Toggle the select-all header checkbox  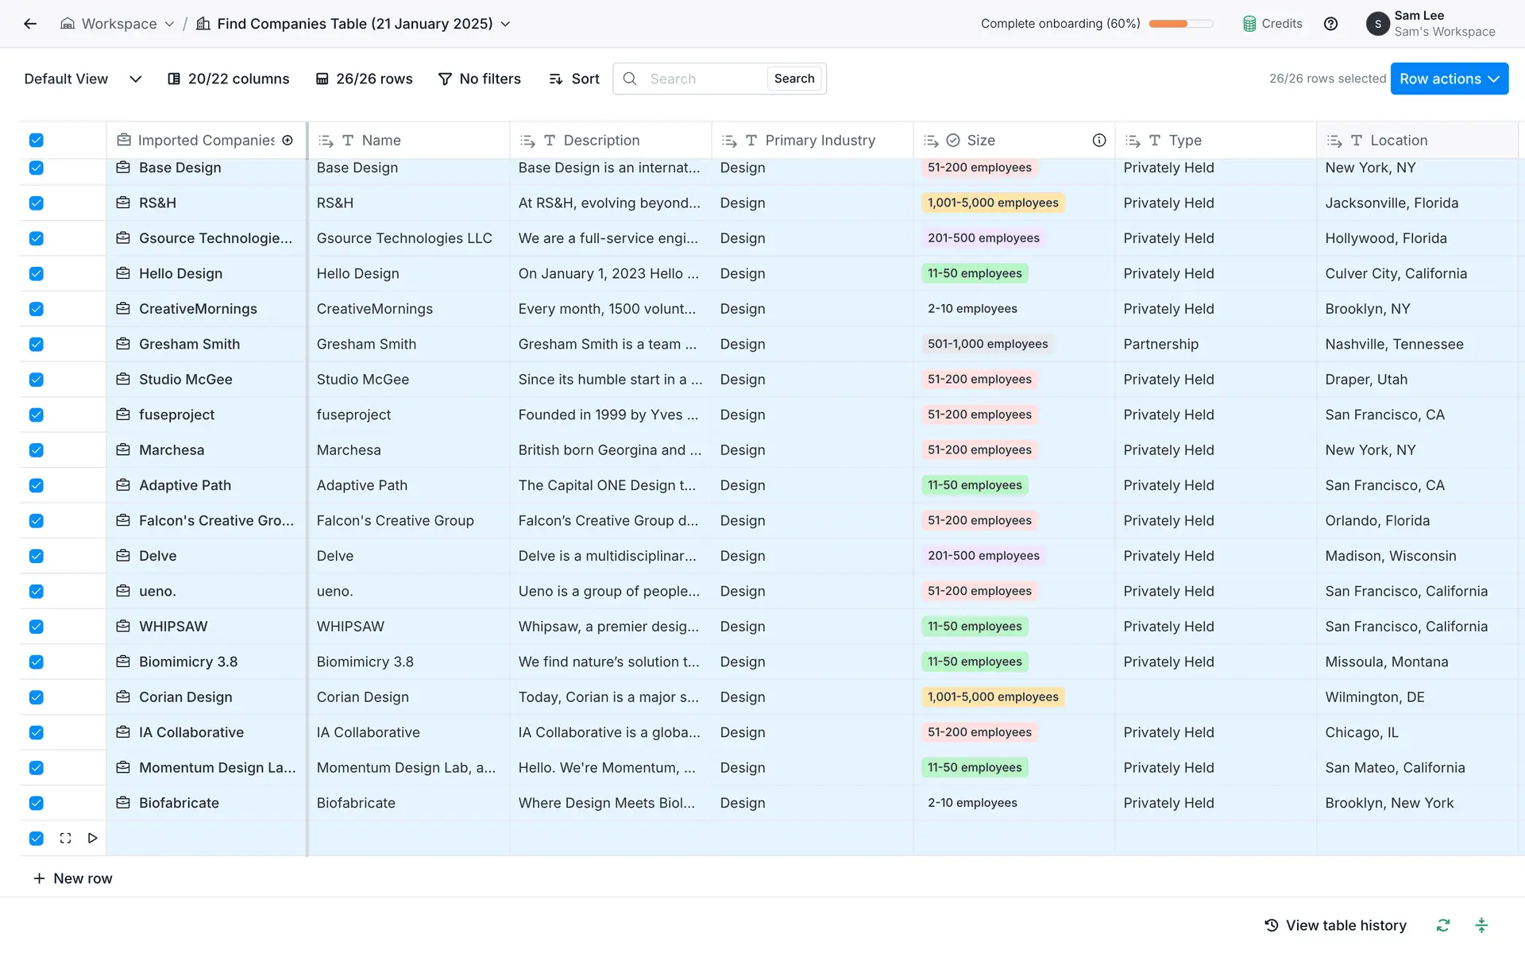pos(37,141)
